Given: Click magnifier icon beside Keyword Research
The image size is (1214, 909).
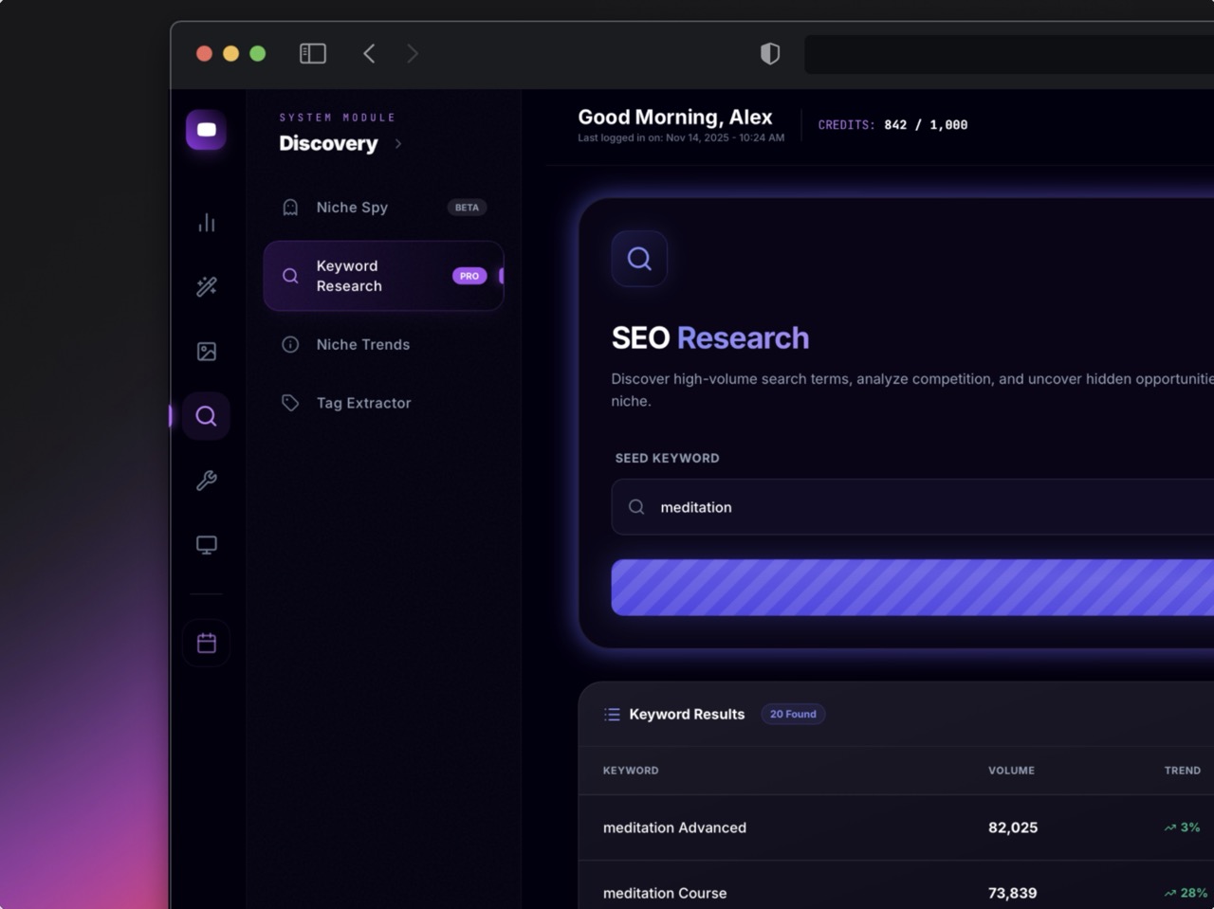Looking at the screenshot, I should 290,276.
